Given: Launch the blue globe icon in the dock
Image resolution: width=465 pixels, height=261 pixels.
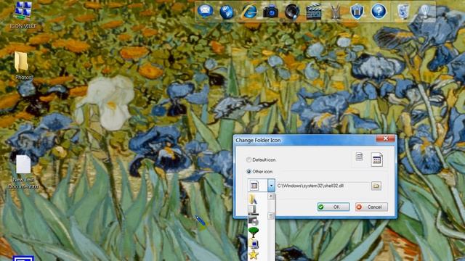Looking at the screenshot, I should click(x=227, y=12).
